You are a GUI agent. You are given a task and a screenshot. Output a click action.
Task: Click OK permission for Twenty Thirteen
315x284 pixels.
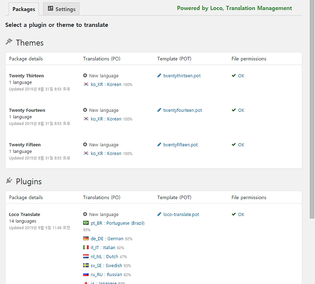(241, 76)
